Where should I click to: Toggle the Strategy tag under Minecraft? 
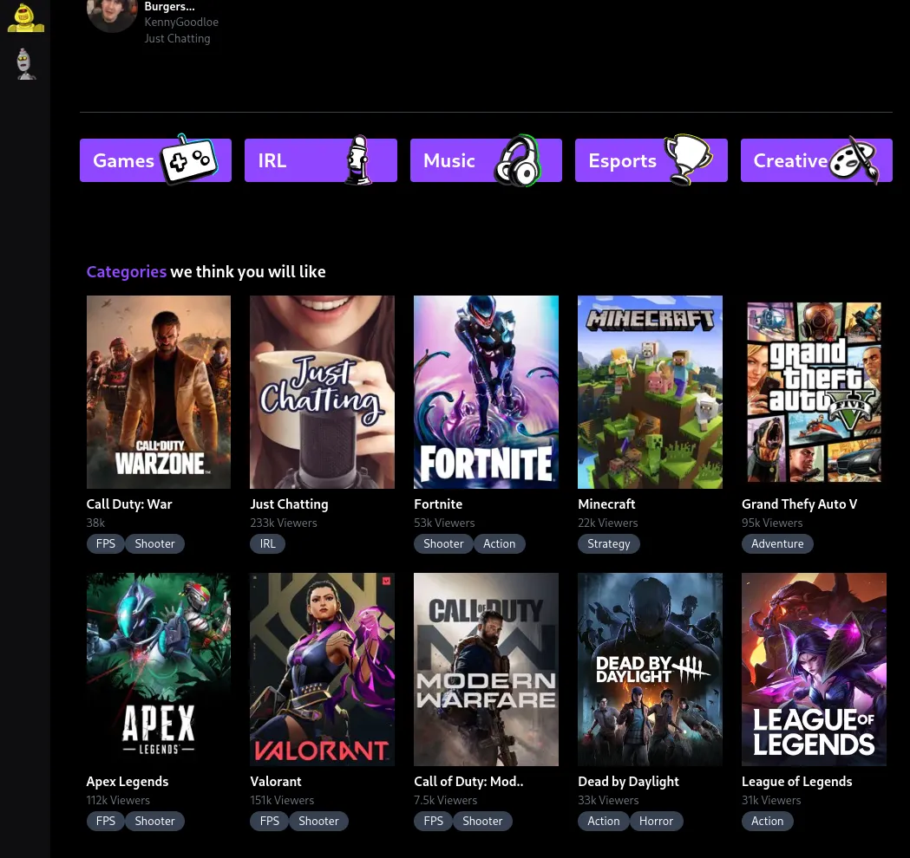pyautogui.click(x=608, y=543)
